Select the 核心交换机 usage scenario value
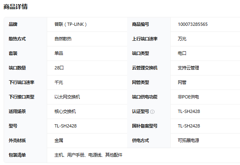240x165 pixels. (65, 111)
